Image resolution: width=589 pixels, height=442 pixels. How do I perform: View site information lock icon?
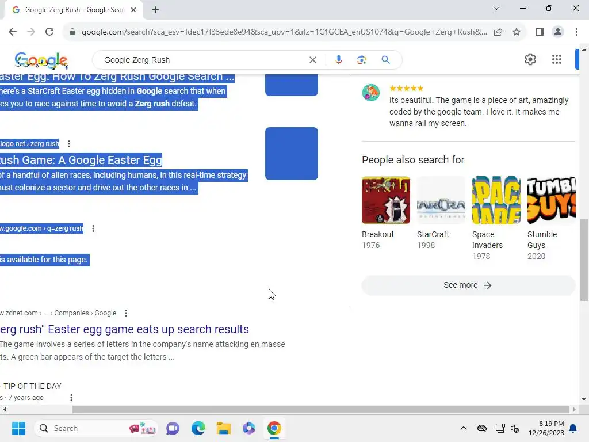[x=72, y=32]
